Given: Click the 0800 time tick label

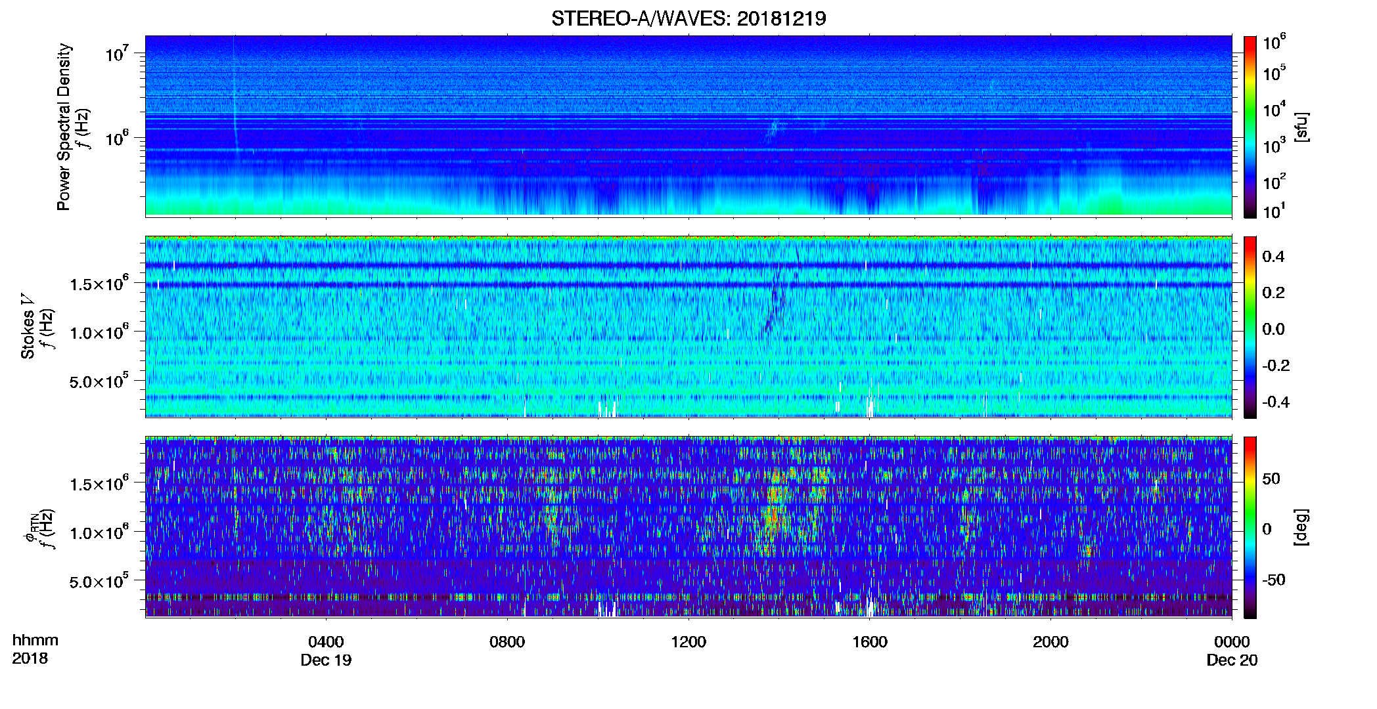Looking at the screenshot, I should click(x=507, y=641).
